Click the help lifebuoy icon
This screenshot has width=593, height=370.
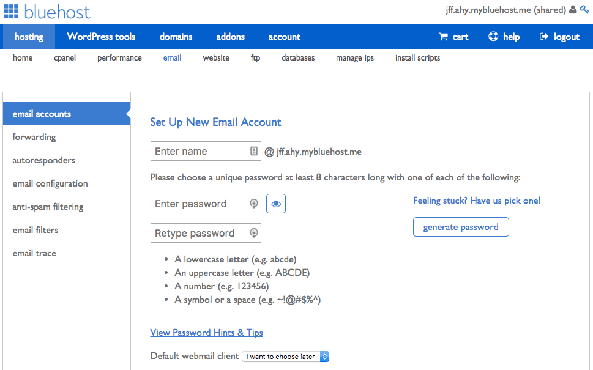click(x=493, y=36)
